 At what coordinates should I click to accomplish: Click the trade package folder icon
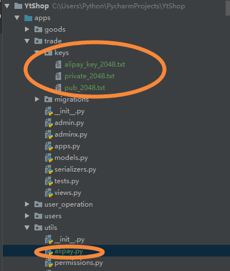(38, 41)
